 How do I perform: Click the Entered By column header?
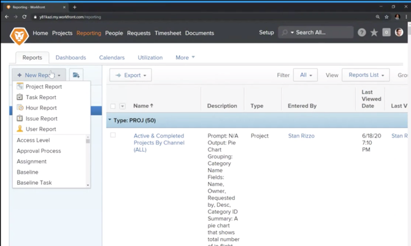(302, 106)
